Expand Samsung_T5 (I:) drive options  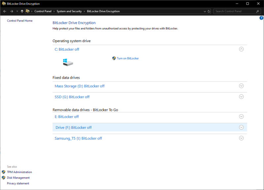pyautogui.click(x=241, y=138)
